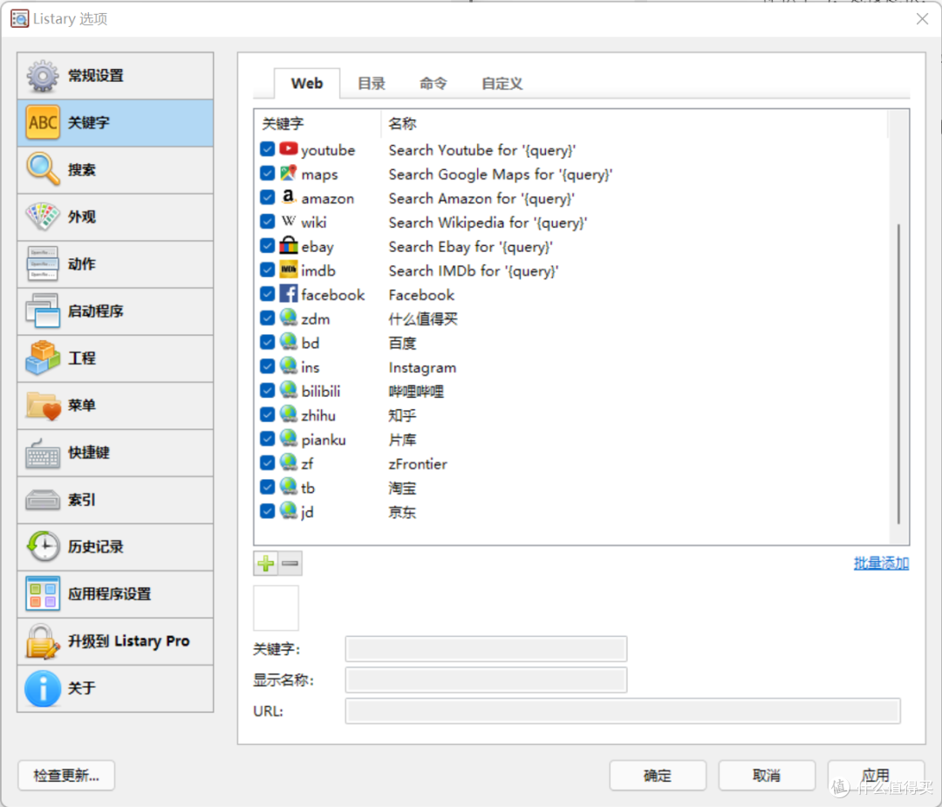This screenshot has width=942, height=807.
Task: Open the 关于 info icon
Action: (43, 688)
